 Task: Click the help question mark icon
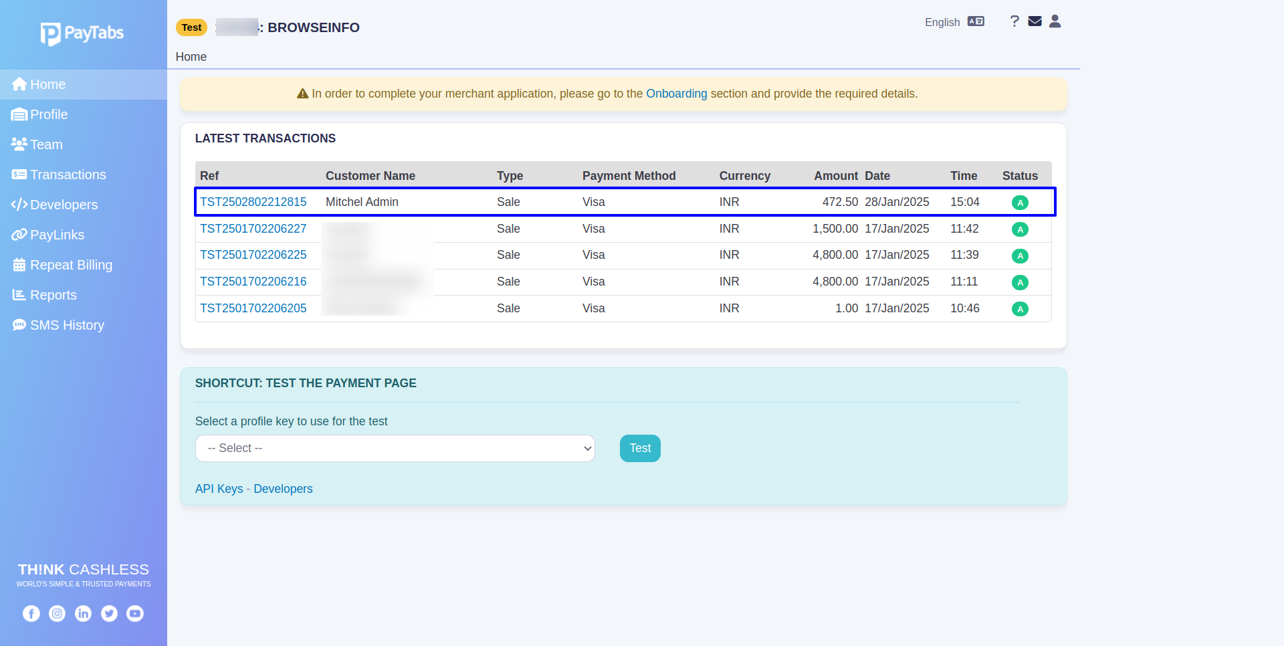1014,21
